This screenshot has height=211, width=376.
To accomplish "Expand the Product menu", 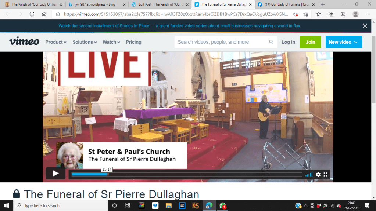I will coord(56,42).
